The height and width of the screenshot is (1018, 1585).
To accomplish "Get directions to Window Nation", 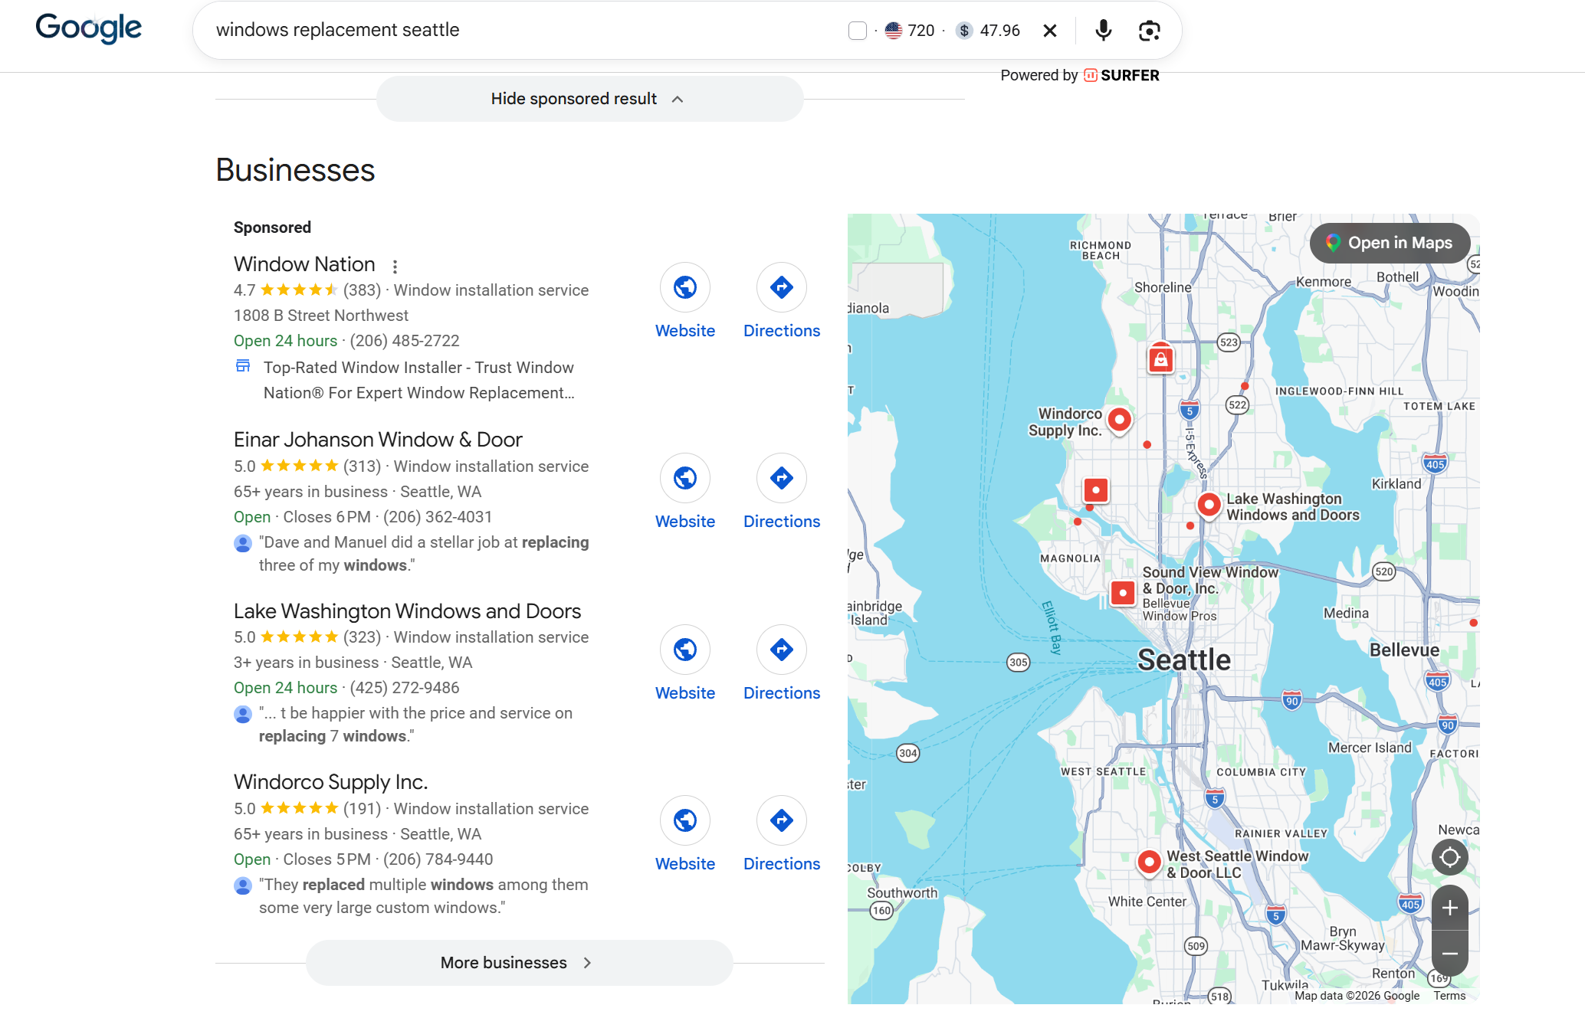I will [x=782, y=288].
